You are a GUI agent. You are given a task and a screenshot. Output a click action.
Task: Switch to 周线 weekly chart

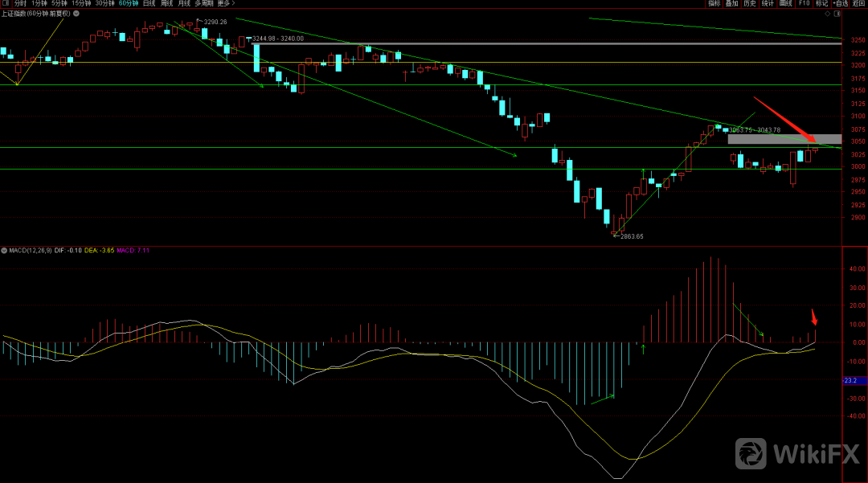click(167, 4)
